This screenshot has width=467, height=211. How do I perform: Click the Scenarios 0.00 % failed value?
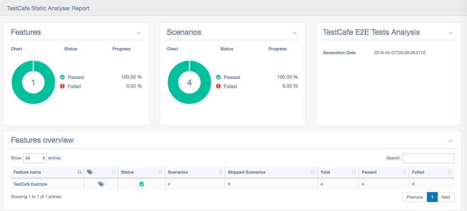pyautogui.click(x=290, y=86)
